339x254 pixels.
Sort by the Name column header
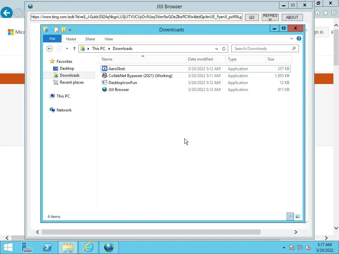tap(143, 59)
